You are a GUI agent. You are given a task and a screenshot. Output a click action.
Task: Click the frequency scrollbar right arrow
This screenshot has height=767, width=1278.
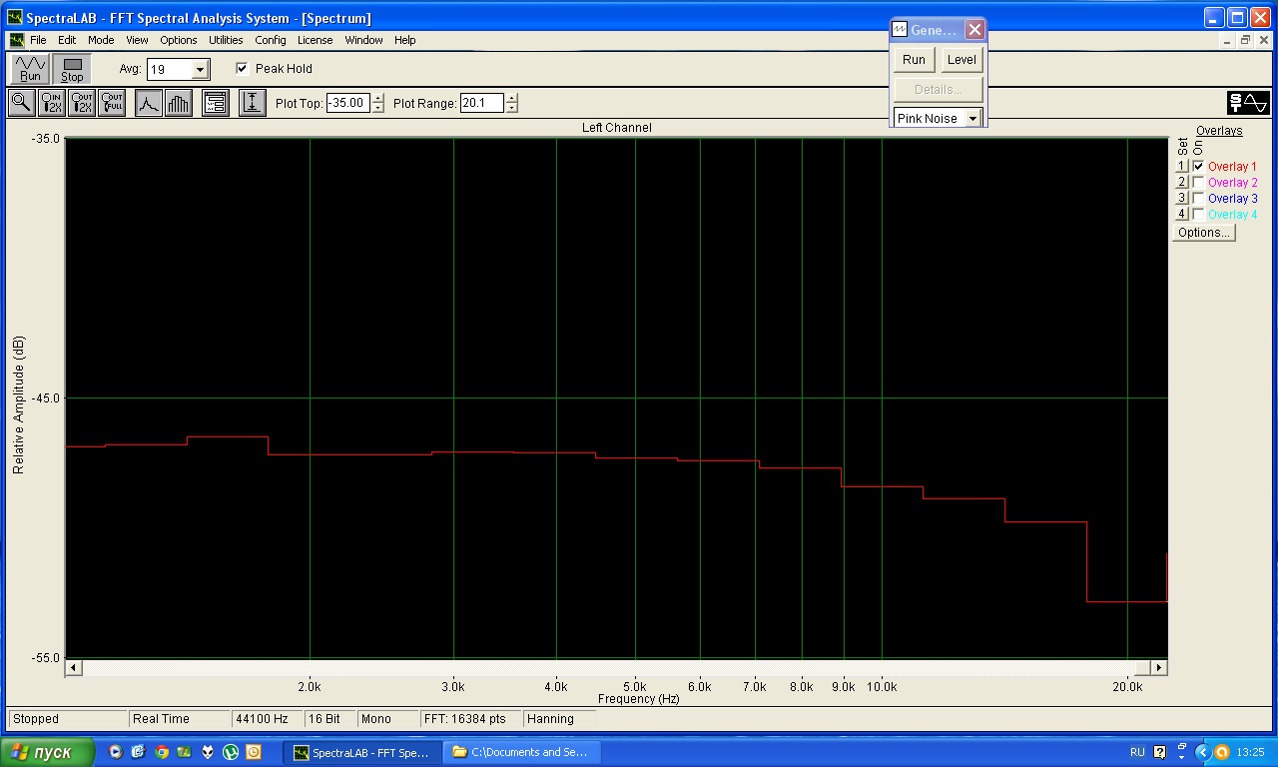coord(1158,667)
